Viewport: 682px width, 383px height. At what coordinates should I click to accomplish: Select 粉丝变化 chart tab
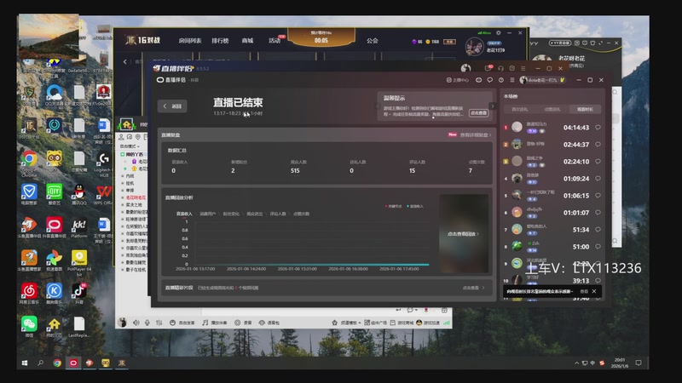231,214
